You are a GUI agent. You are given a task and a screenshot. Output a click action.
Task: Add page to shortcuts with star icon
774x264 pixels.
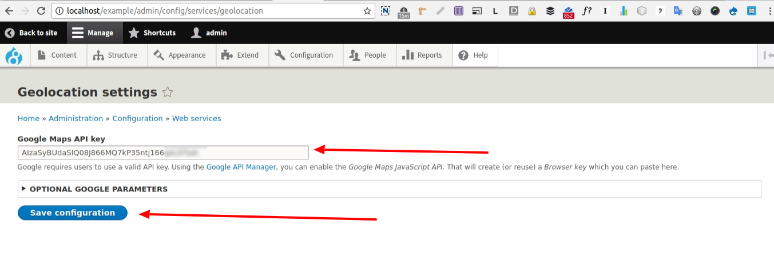pos(168,92)
